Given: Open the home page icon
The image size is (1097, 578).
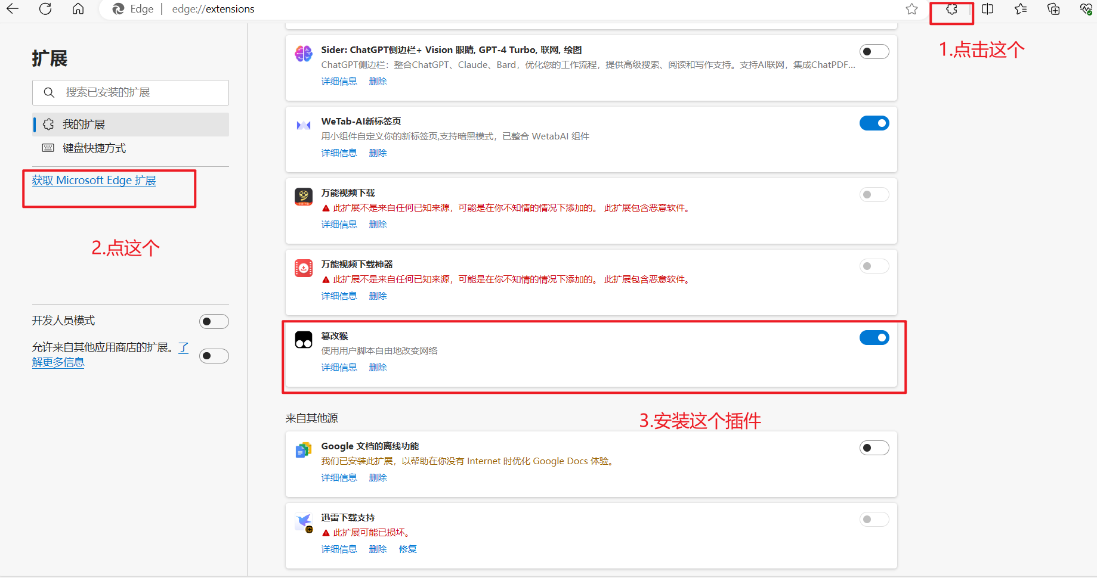Looking at the screenshot, I should click(78, 9).
